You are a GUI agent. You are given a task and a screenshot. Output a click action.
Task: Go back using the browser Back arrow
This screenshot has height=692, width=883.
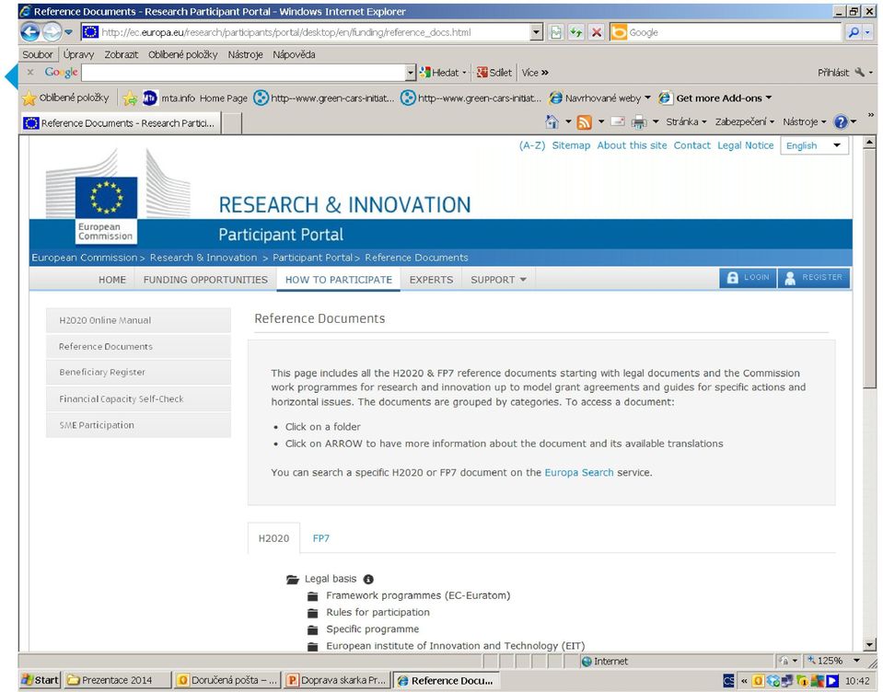tap(30, 32)
